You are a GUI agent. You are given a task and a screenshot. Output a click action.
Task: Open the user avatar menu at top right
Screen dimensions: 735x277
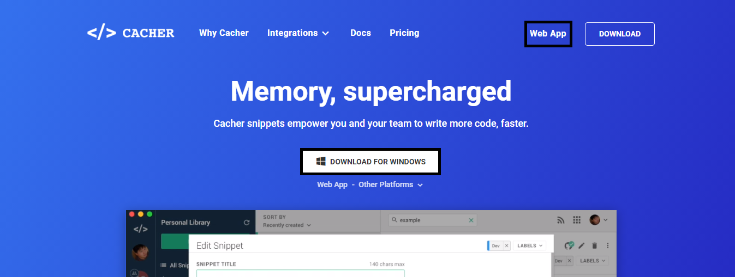pyautogui.click(x=599, y=220)
